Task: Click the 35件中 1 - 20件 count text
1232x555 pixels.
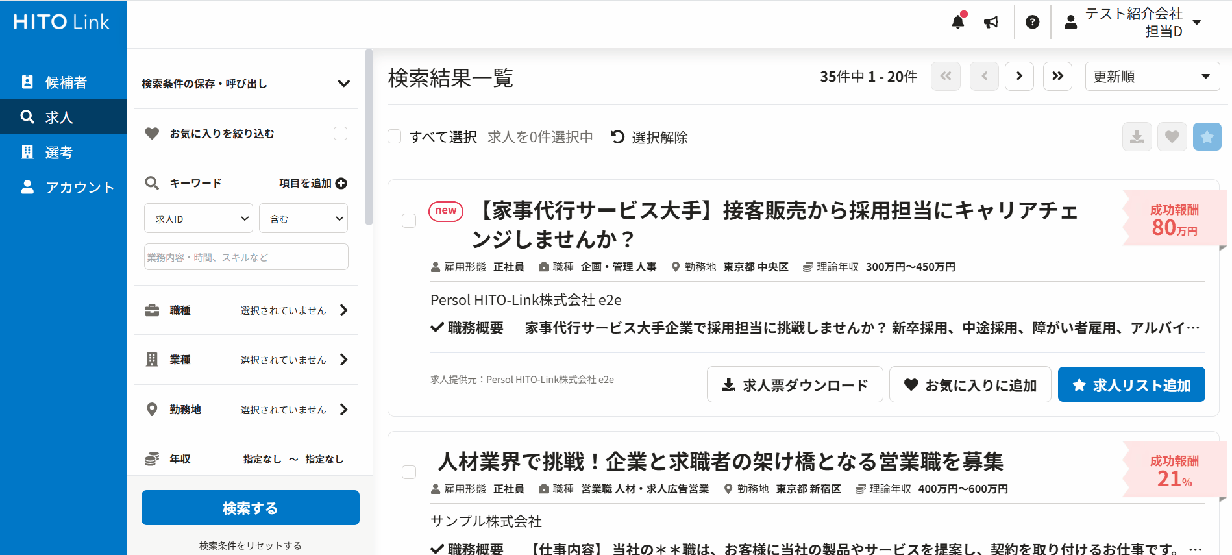Action: pos(869,77)
